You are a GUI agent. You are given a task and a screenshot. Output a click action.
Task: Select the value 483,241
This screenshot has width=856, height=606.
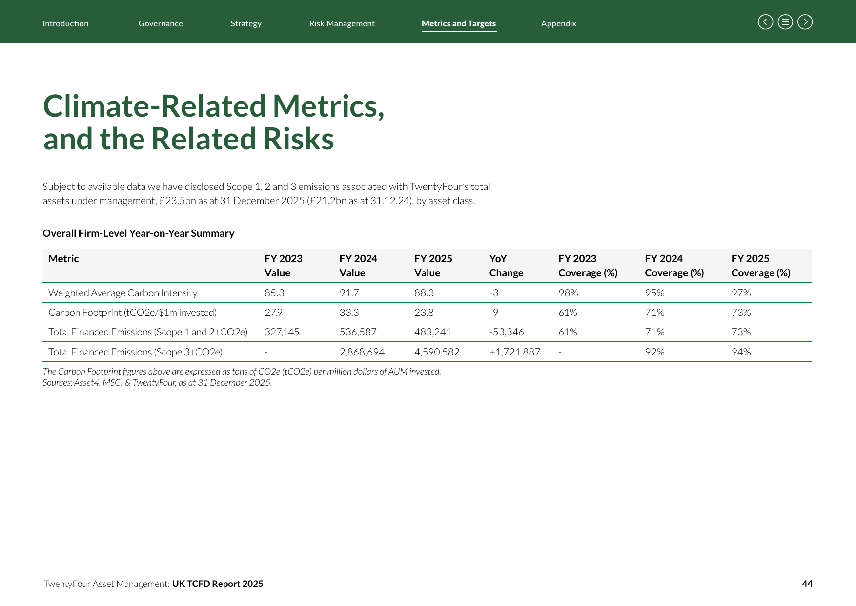(433, 332)
